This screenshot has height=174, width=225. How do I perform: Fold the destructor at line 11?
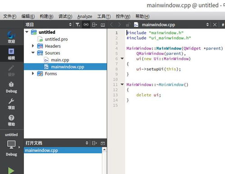point(122,84)
